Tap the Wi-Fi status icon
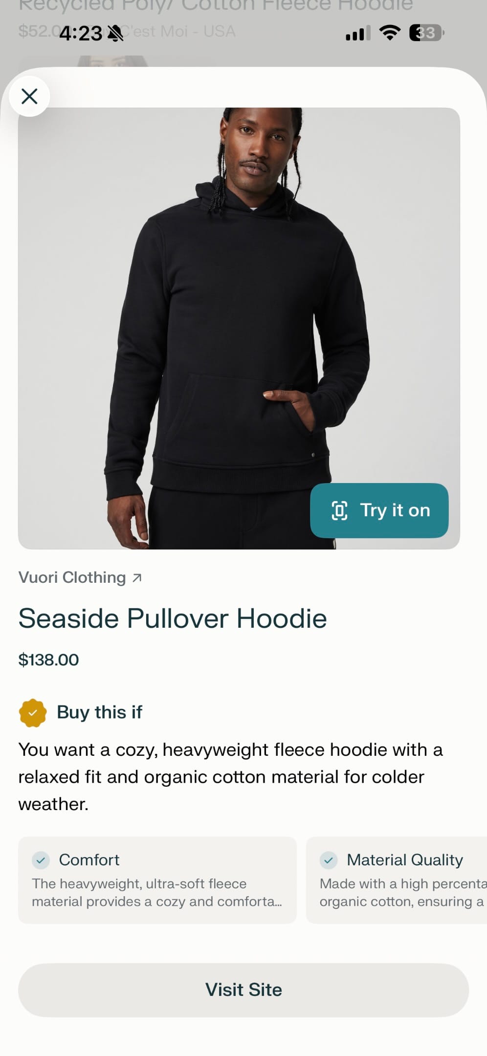487x1056 pixels. click(390, 33)
